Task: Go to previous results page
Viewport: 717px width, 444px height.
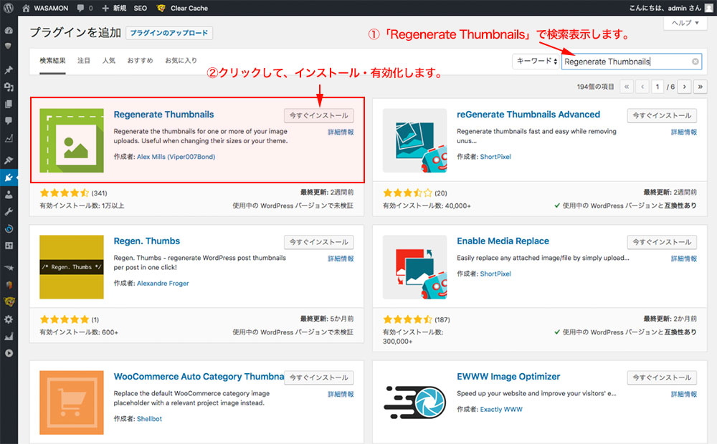Action: click(x=642, y=87)
